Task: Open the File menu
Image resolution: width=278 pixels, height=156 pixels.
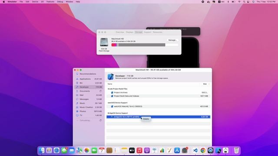Action: click(21, 2)
